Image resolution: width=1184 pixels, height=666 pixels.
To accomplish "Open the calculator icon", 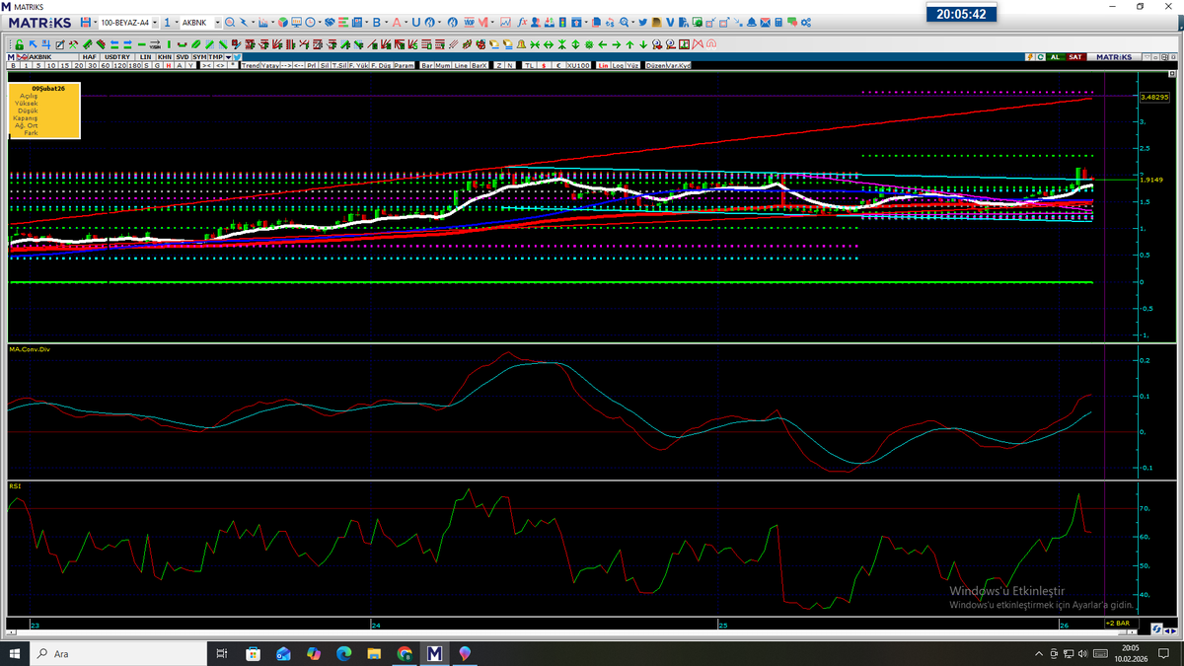I will pos(778,23).
